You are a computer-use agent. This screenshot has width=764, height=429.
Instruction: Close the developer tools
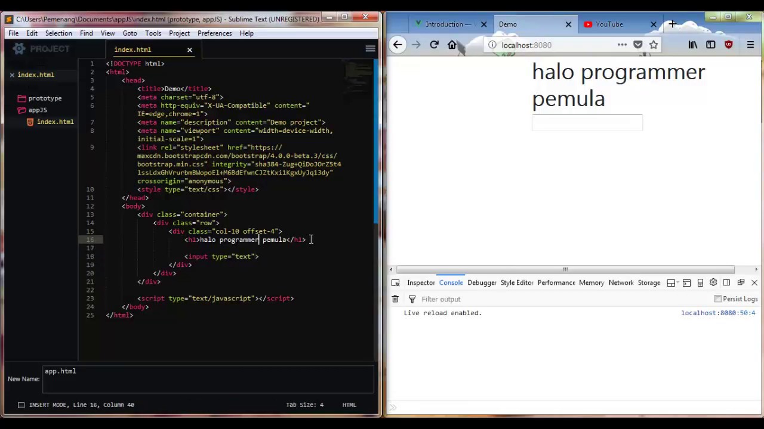coord(754,283)
